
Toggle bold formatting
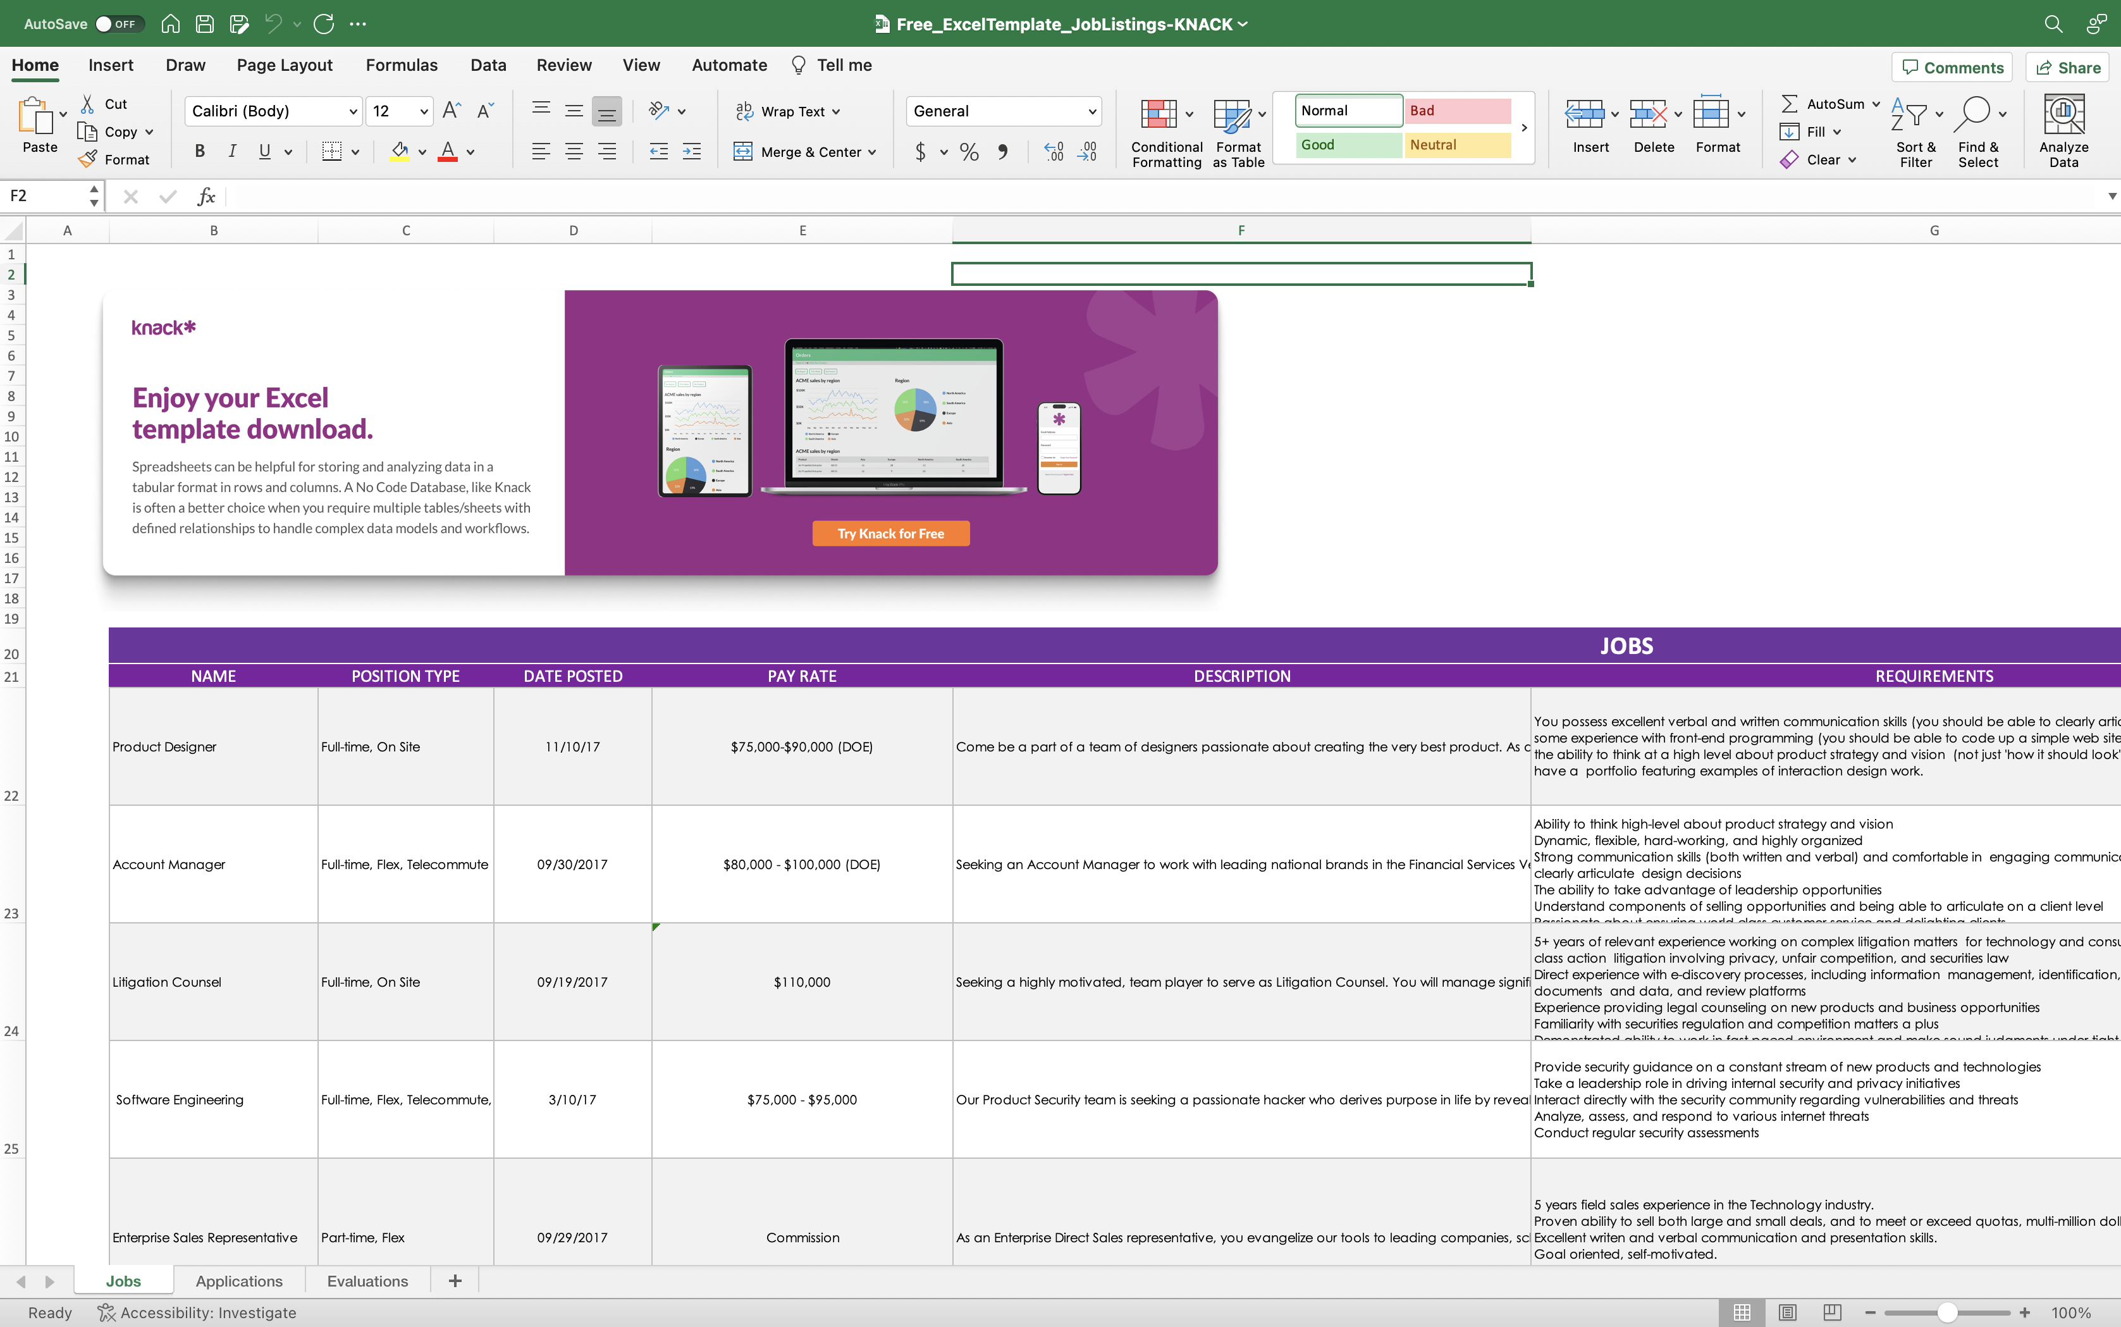coord(199,151)
